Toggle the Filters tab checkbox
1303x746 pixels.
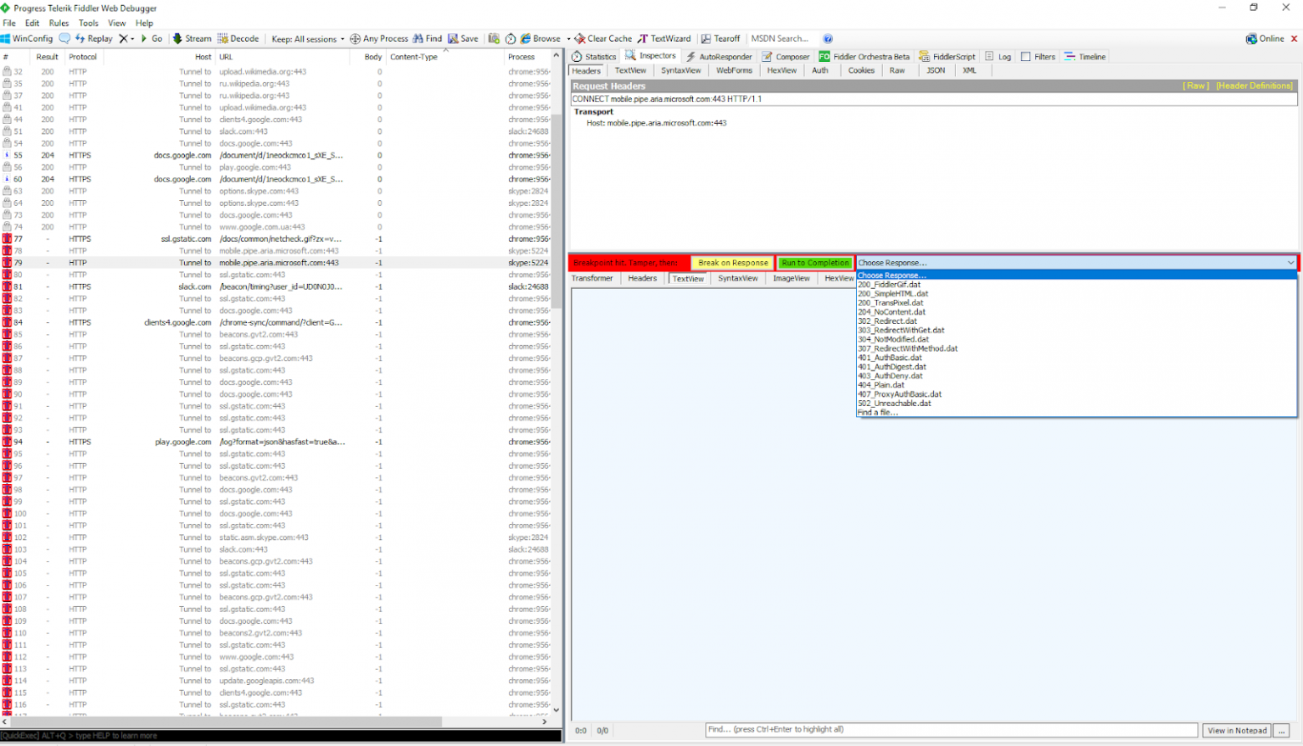(1026, 57)
